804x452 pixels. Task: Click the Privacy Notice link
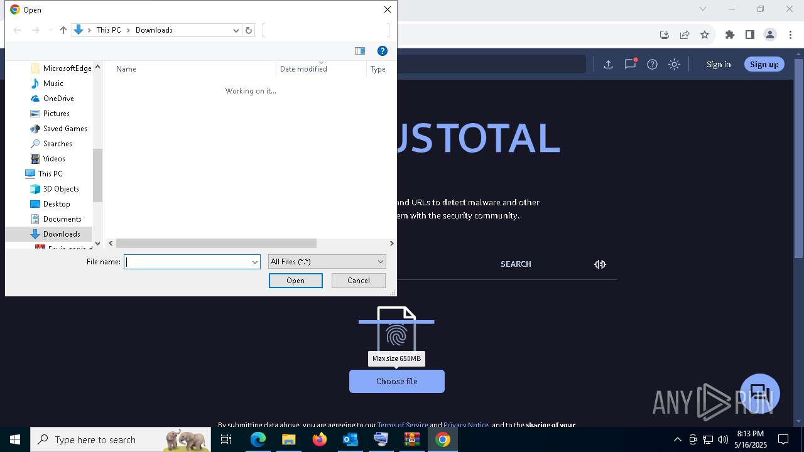pos(466,425)
